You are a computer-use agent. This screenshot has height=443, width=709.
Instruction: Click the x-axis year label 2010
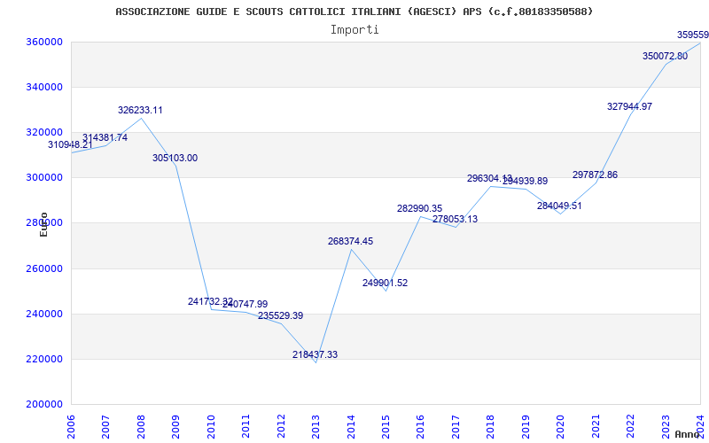[x=211, y=426]
